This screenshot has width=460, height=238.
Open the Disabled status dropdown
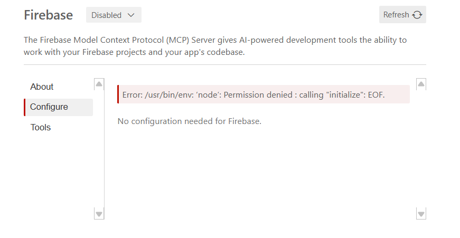[x=113, y=15]
